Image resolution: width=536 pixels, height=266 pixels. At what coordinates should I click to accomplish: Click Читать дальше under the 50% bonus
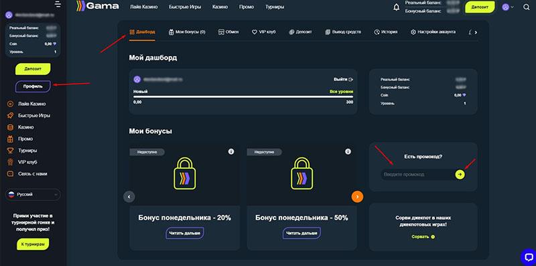301,233
